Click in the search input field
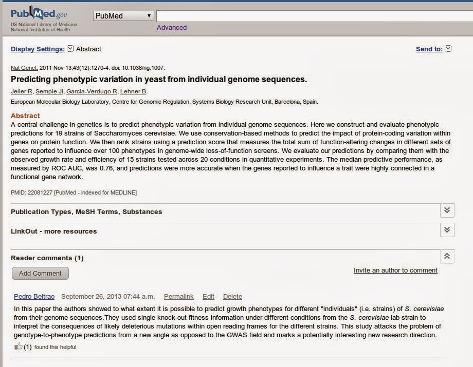473x367 pixels. [x=315, y=16]
